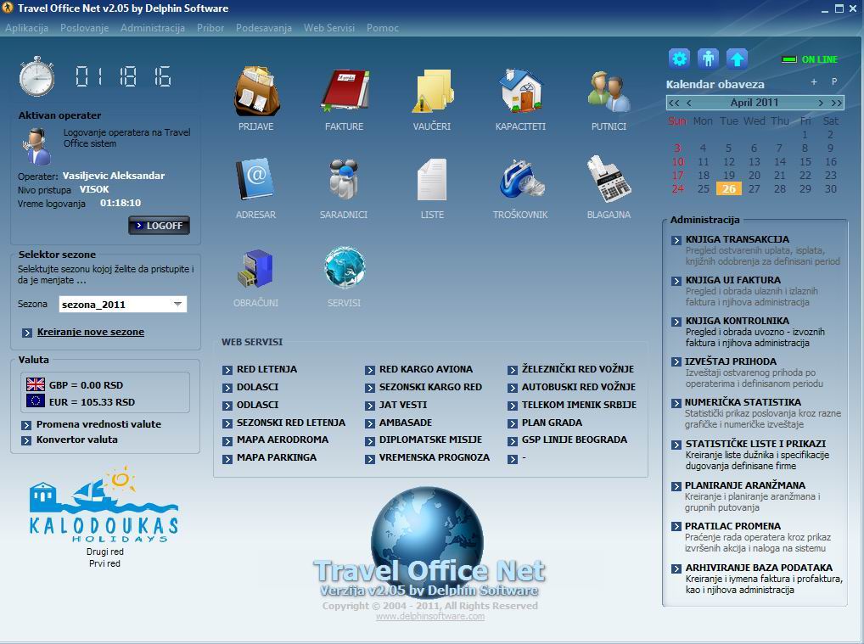The image size is (864, 644).
Task: Click the Kalodoukas Holidays logo
Action: pyautogui.click(x=104, y=505)
